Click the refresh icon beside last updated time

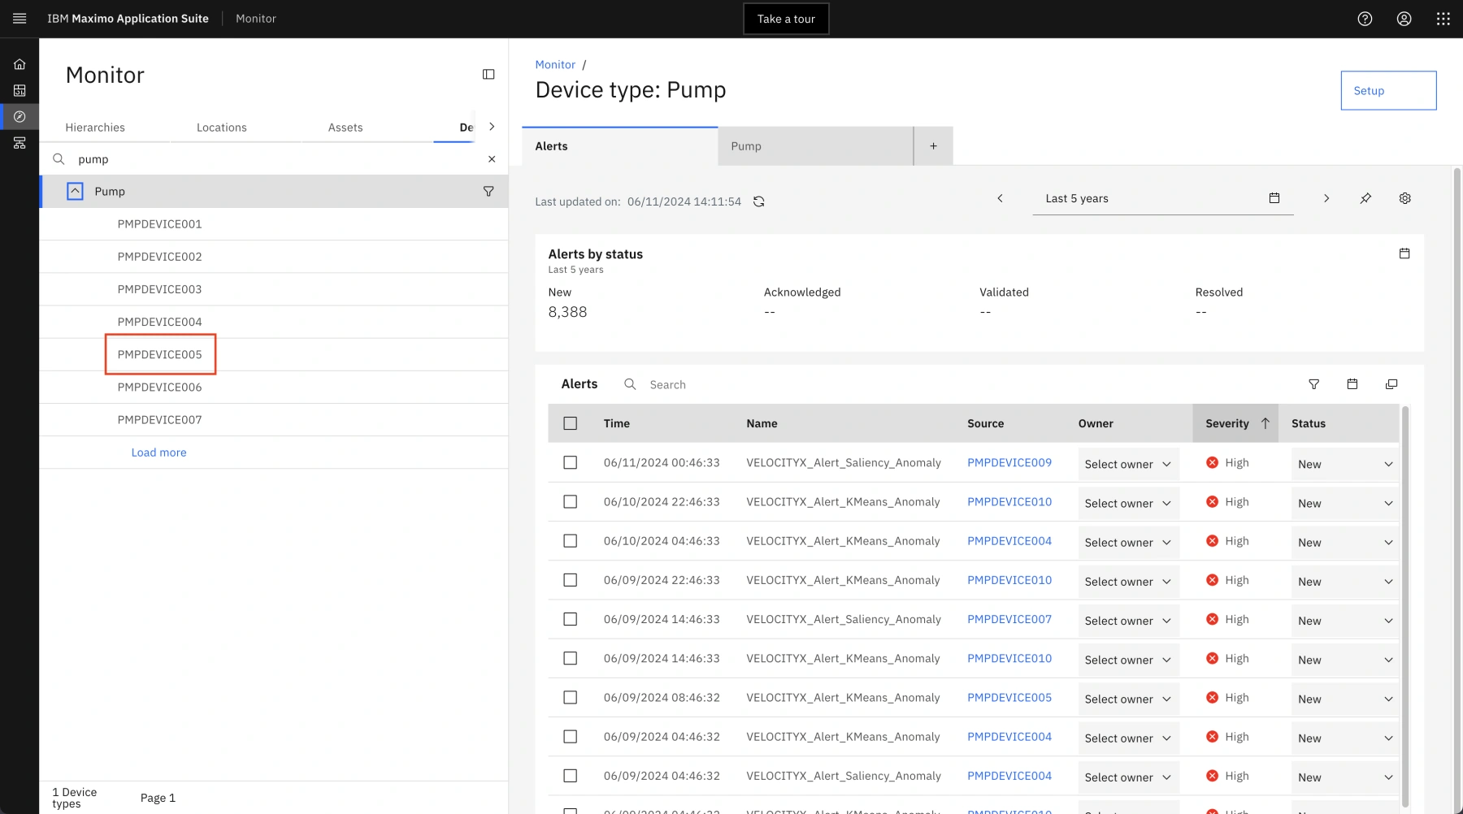[x=758, y=201]
